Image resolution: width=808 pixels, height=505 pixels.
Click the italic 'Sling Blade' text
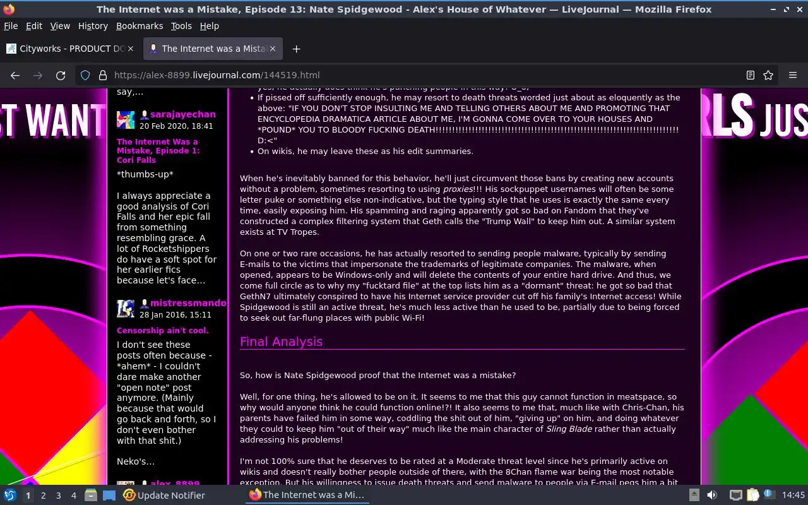coord(569,429)
